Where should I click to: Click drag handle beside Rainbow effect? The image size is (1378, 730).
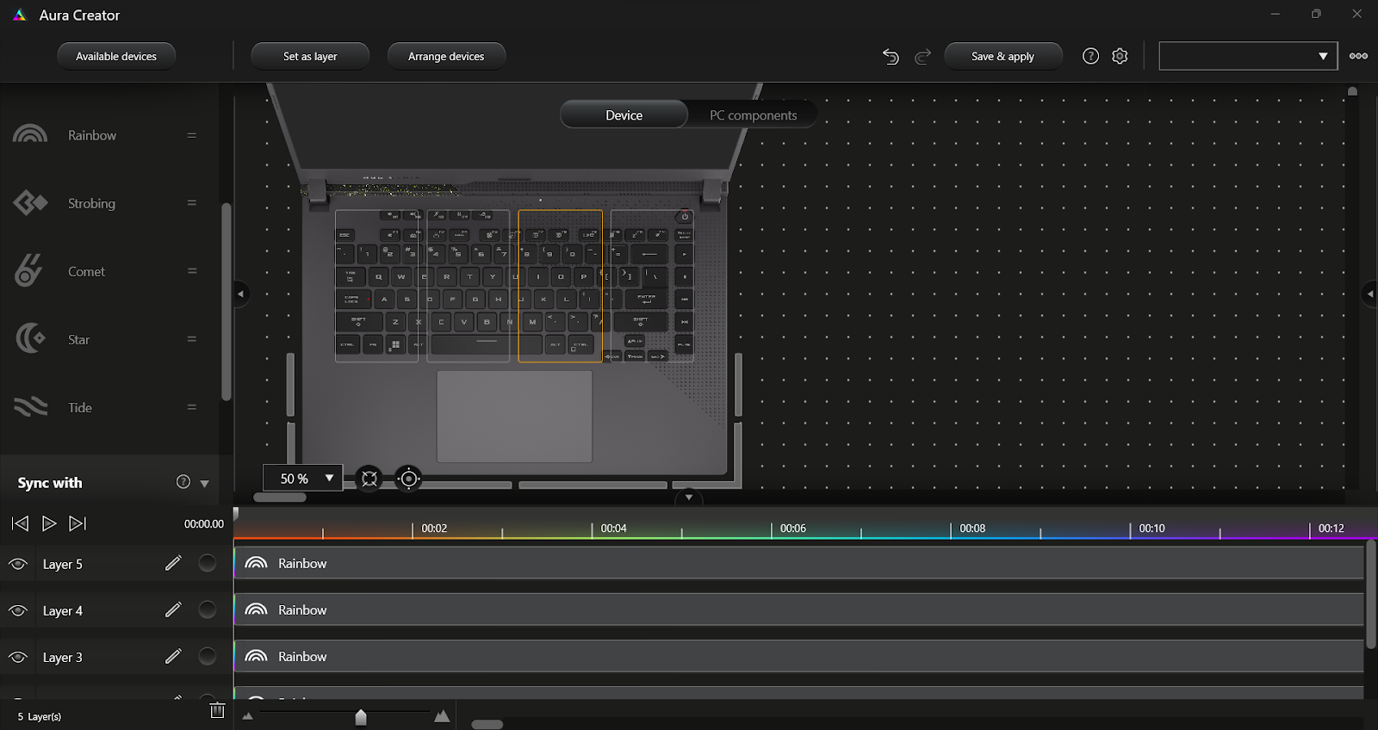coord(192,135)
